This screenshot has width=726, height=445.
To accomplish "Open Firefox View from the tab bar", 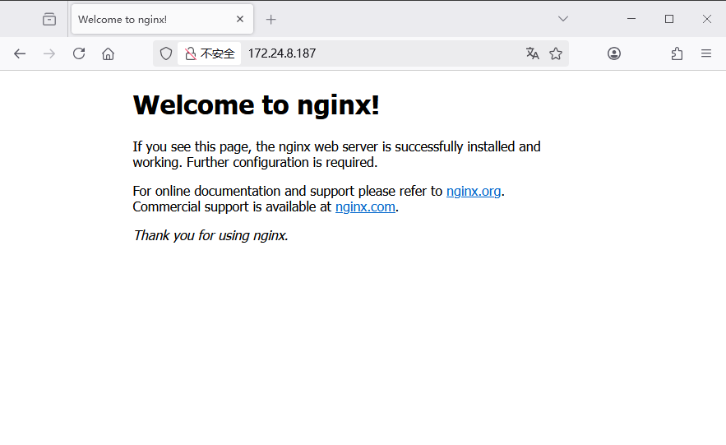I will [49, 19].
